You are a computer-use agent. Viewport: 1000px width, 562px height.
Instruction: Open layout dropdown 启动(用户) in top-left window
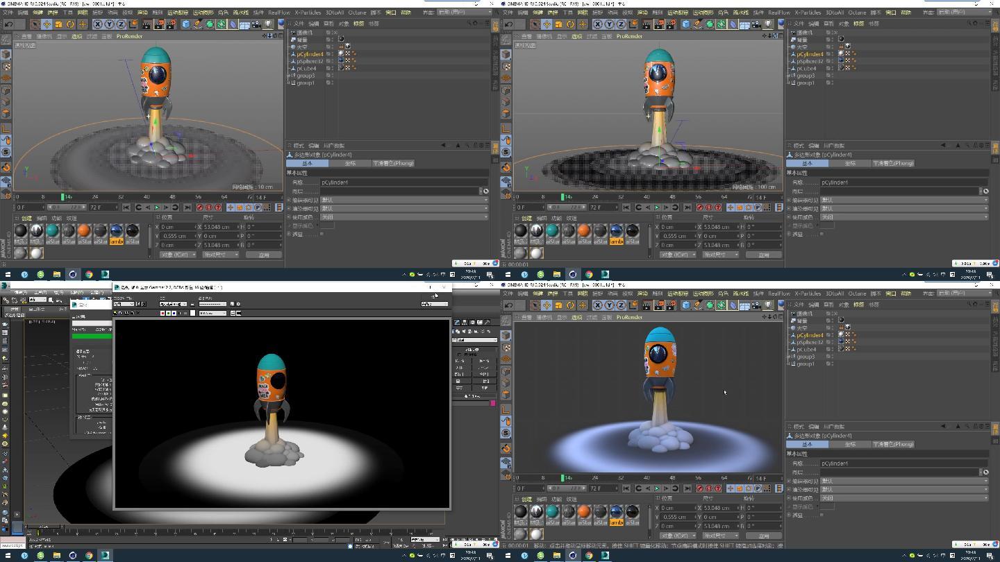click(465, 12)
